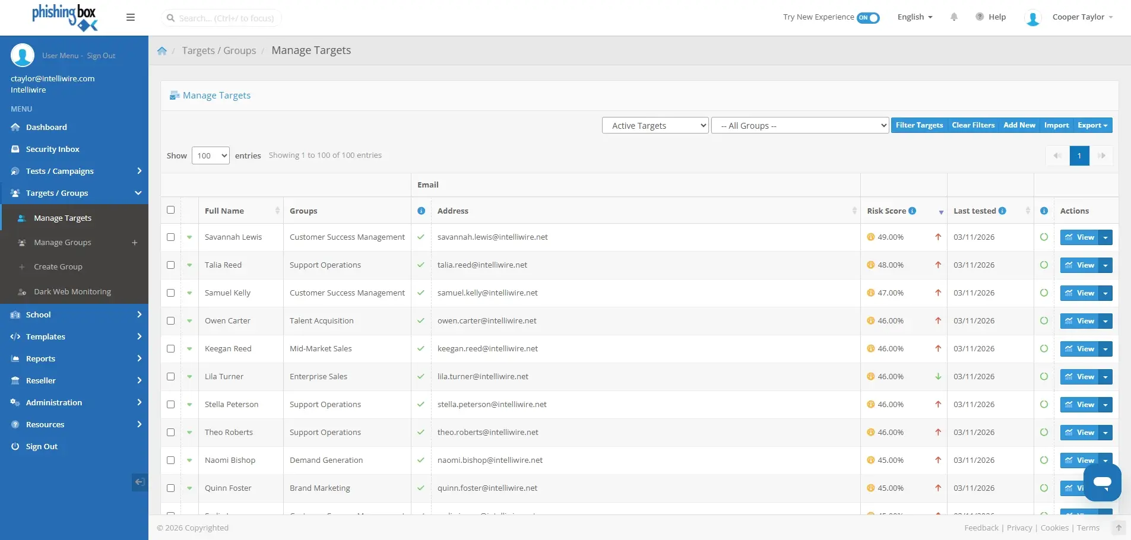Open the All Groups filter dropdown
The image size is (1131, 540).
(800, 125)
